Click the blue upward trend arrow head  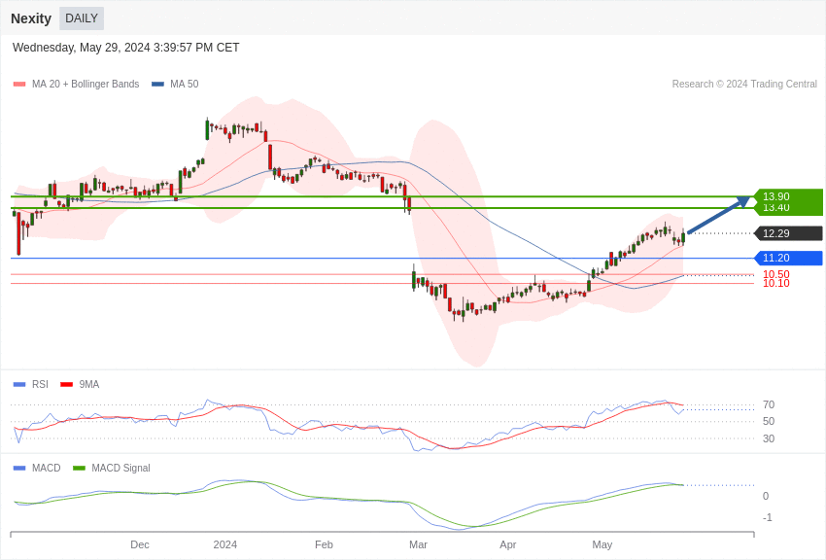743,202
